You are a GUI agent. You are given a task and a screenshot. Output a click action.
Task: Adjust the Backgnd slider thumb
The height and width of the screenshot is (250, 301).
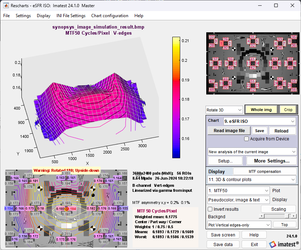[287, 216]
